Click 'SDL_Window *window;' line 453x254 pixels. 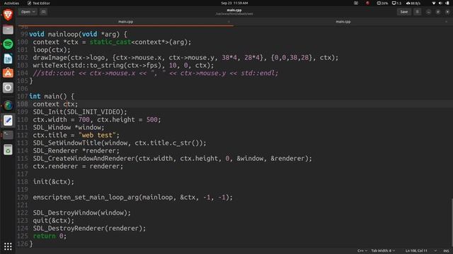tap(69, 127)
